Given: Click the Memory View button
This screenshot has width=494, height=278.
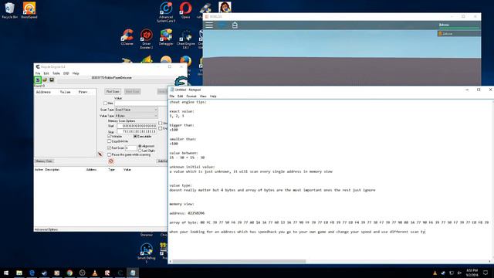Looking at the screenshot, I should pos(44,161).
